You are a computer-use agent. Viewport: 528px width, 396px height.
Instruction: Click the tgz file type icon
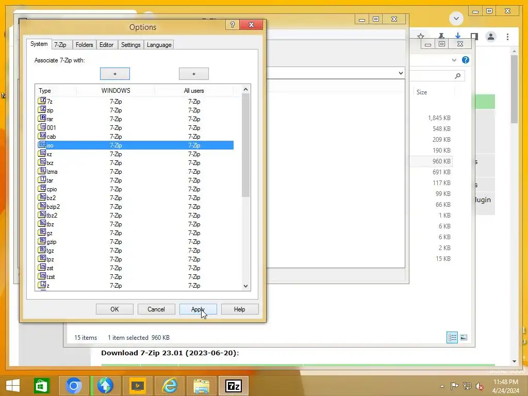(x=42, y=250)
